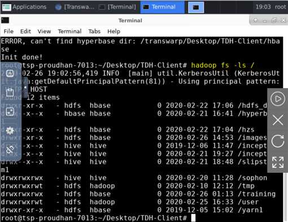Click the 'hadoop' group on /tmp row
This screenshot has height=222, width=288.
coord(102,186)
